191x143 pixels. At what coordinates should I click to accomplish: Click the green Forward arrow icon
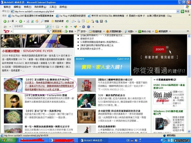(x=21, y=21)
